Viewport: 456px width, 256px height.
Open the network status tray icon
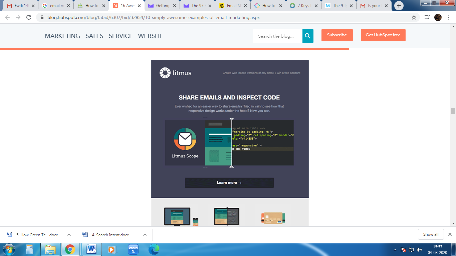[411, 250]
